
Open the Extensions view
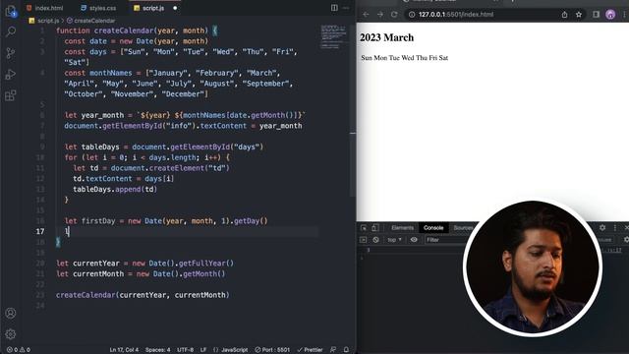click(11, 95)
